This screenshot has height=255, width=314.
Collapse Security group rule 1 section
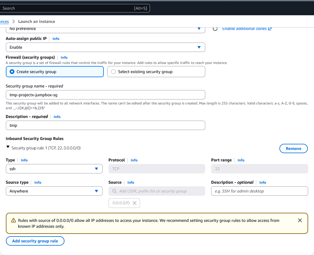(x=8, y=148)
